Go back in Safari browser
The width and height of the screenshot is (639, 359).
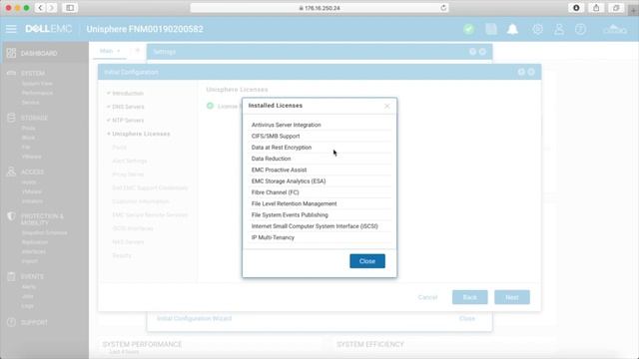(40, 8)
